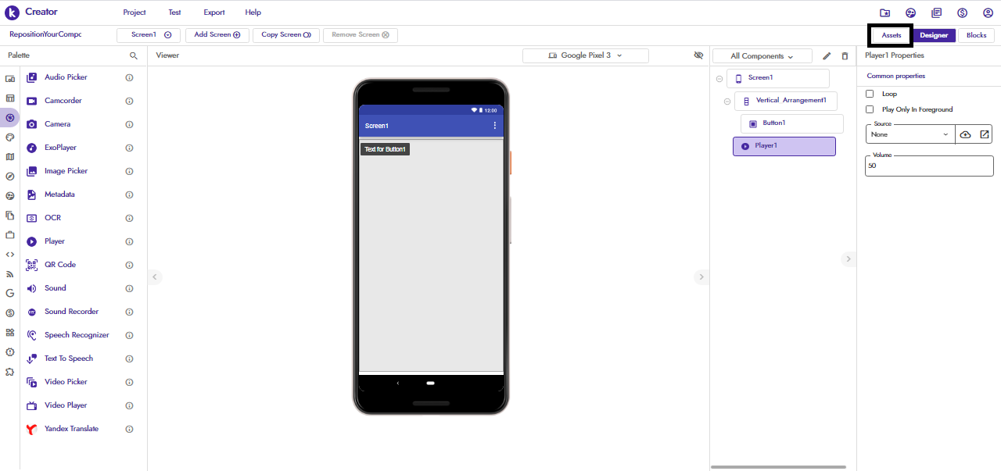The image size is (1001, 471).
Task: Click the trash delete icon in components panel
Action: pyautogui.click(x=845, y=56)
